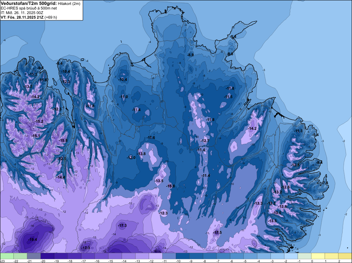The image size is (352, 263).
Task: Pick the legend swatch above the 2 label
Action: tap(345, 256)
